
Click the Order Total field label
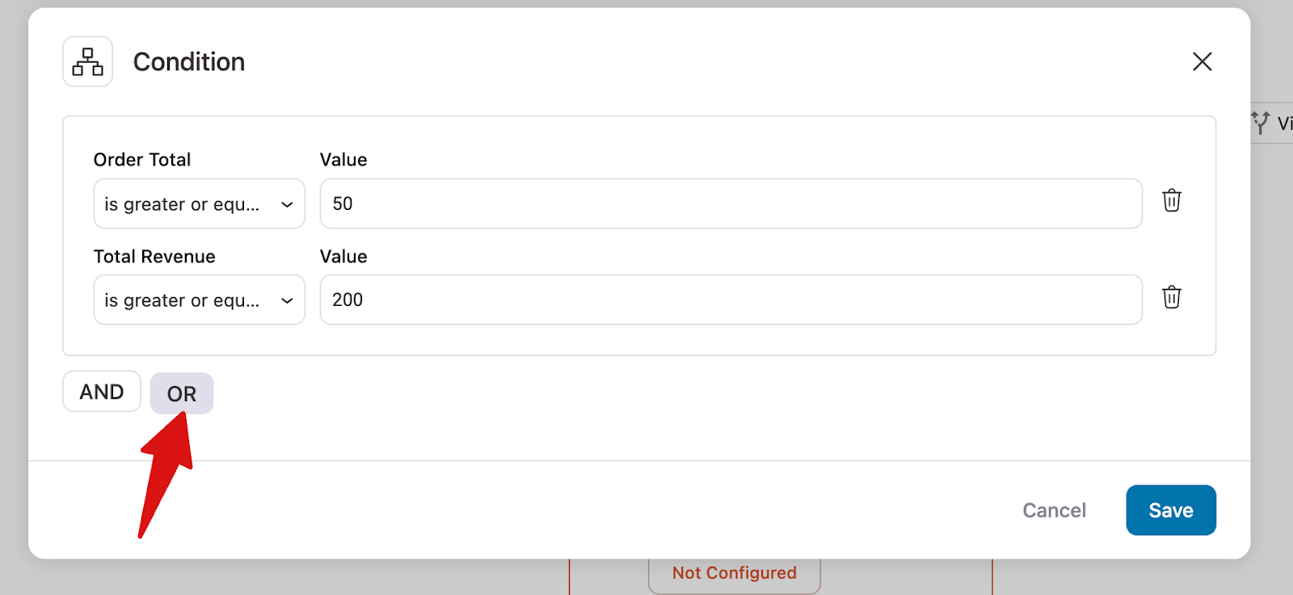[x=142, y=160]
